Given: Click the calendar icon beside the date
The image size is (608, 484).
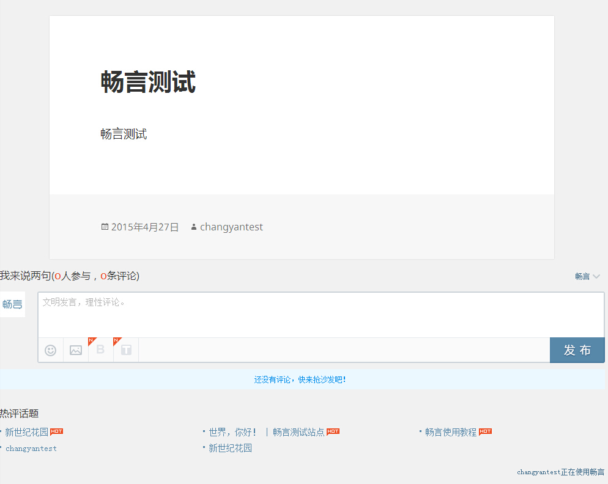Looking at the screenshot, I should [x=105, y=227].
